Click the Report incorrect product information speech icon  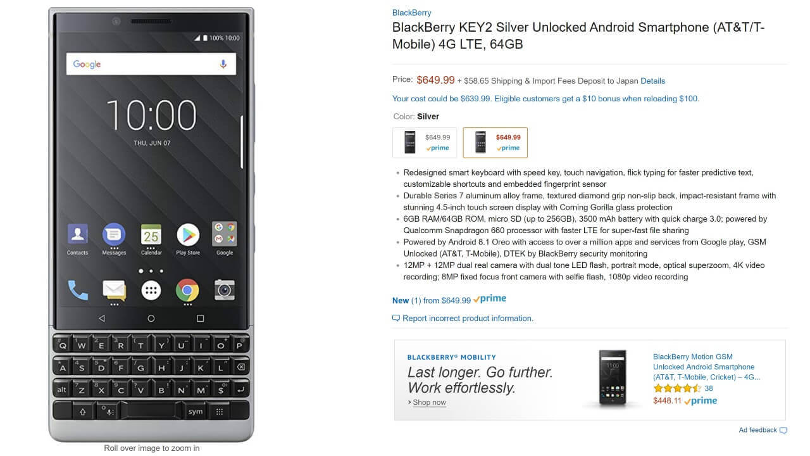point(396,319)
